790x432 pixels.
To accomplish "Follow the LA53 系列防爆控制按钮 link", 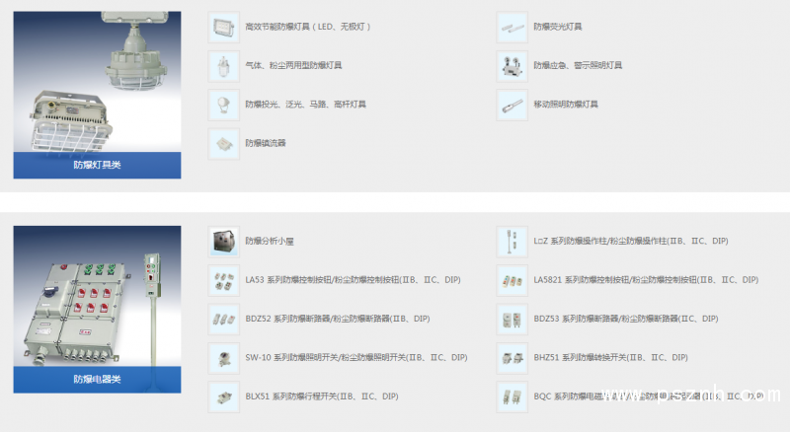I will [x=353, y=280].
